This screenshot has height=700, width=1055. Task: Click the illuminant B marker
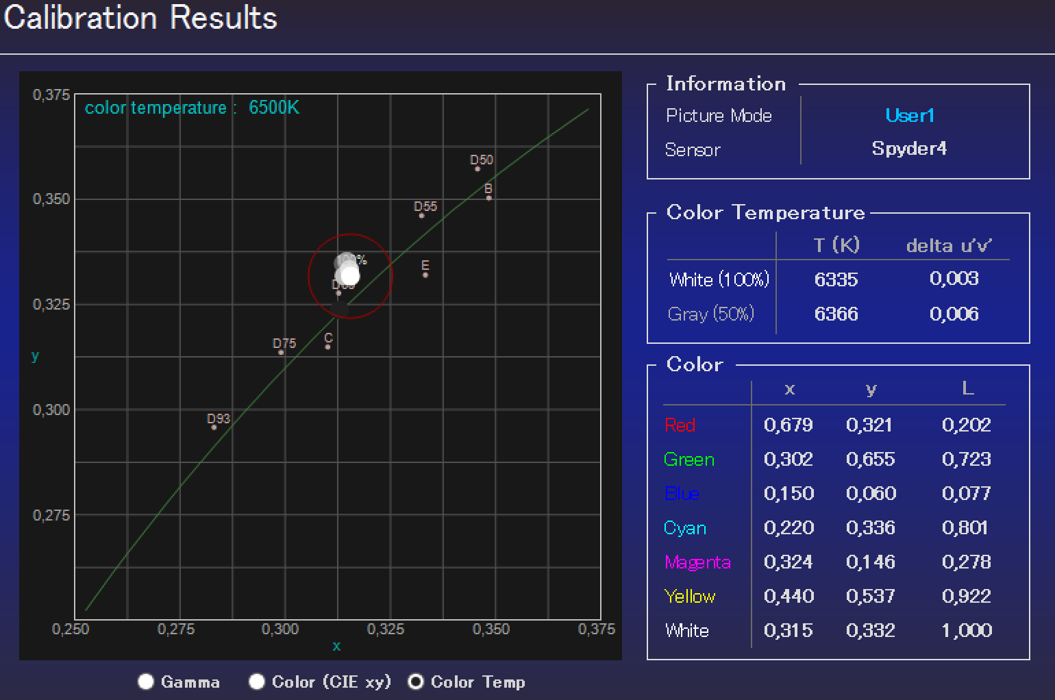tap(488, 198)
